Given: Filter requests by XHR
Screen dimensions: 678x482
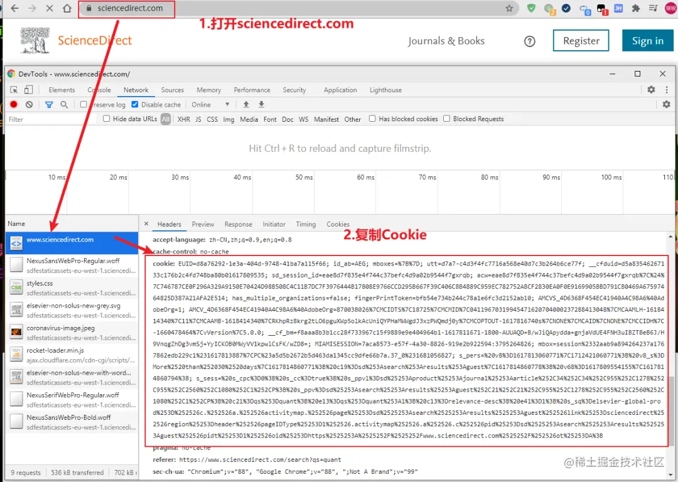Looking at the screenshot, I should pos(184,119).
